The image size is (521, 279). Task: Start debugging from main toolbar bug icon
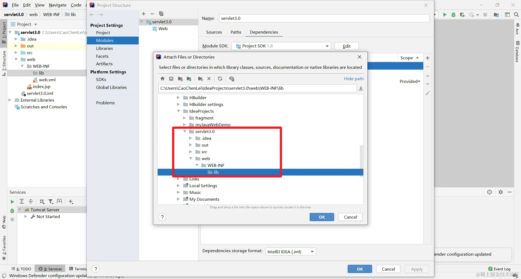(x=453, y=15)
